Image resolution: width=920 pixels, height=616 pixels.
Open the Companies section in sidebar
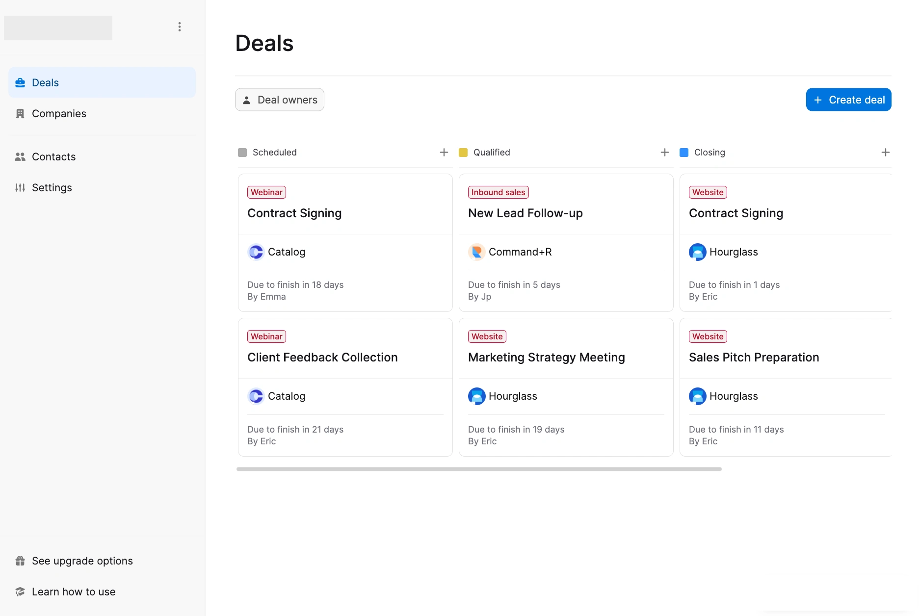coord(59,114)
